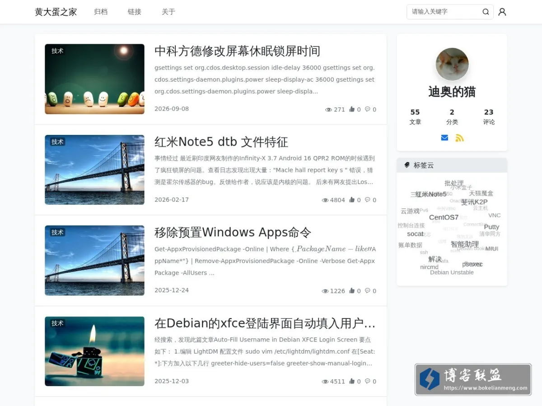The height and width of the screenshot is (406, 542).
Task: Select the 天猫魔盒 tag
Action: click(x=481, y=193)
